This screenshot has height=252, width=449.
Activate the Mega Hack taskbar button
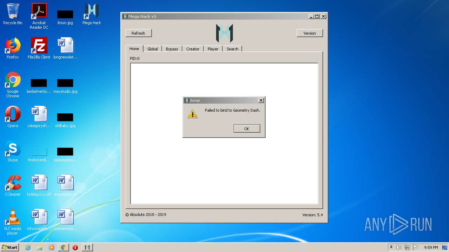pos(87,247)
